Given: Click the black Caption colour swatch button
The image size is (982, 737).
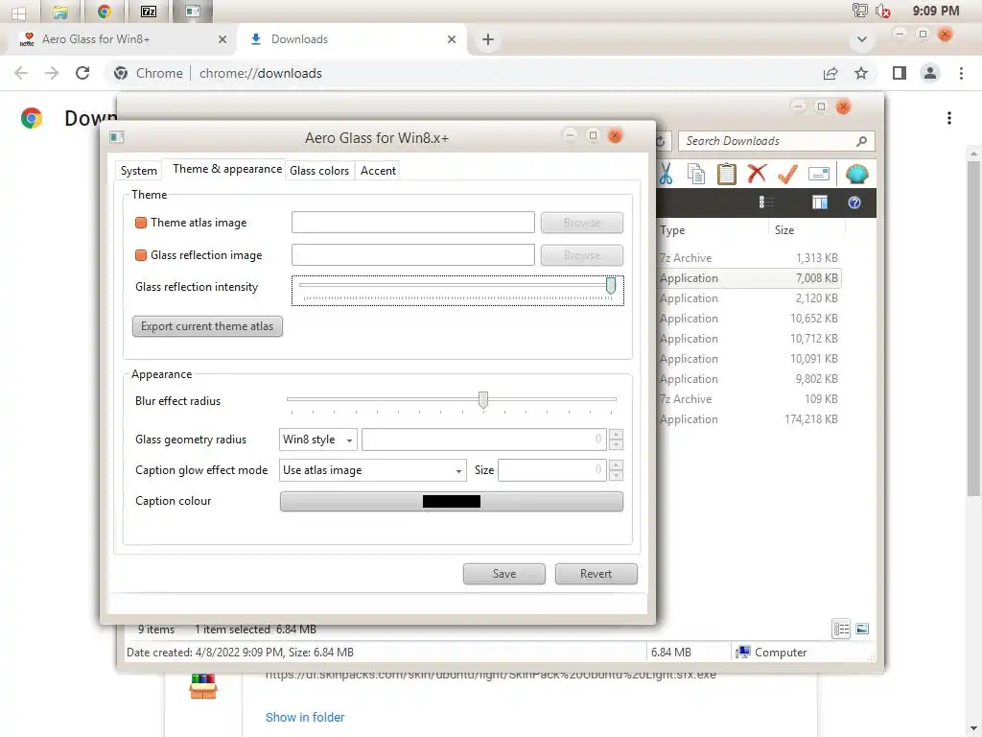Looking at the screenshot, I should coord(452,501).
